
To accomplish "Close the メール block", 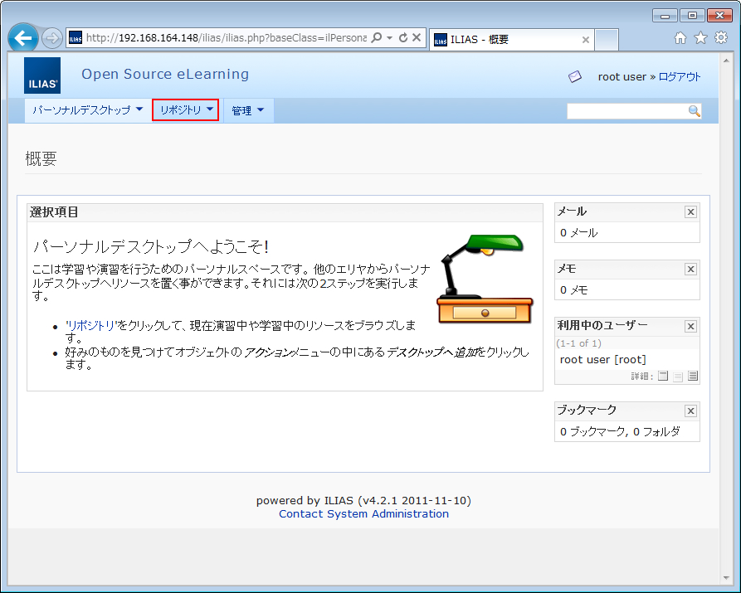I will point(690,212).
